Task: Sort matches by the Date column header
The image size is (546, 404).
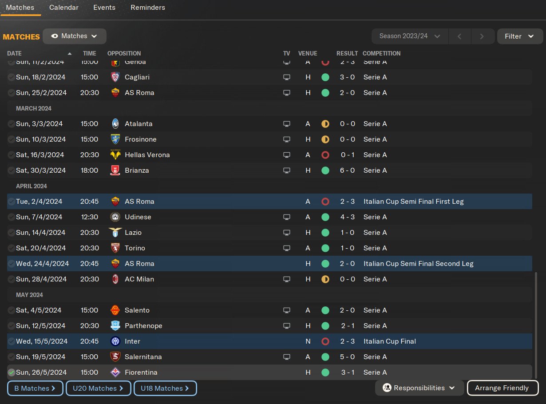Action: 15,53
